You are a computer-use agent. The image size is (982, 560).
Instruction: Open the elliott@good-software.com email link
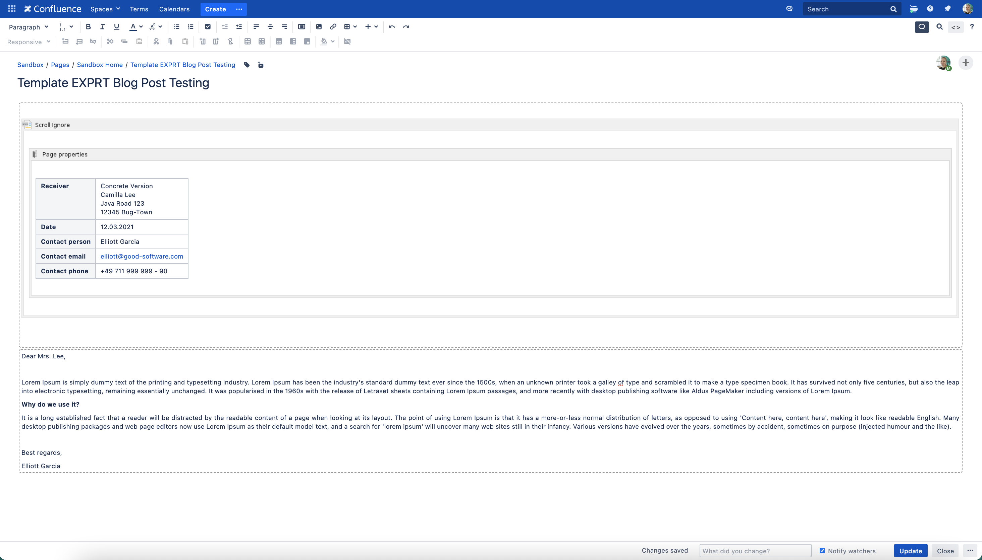point(142,256)
